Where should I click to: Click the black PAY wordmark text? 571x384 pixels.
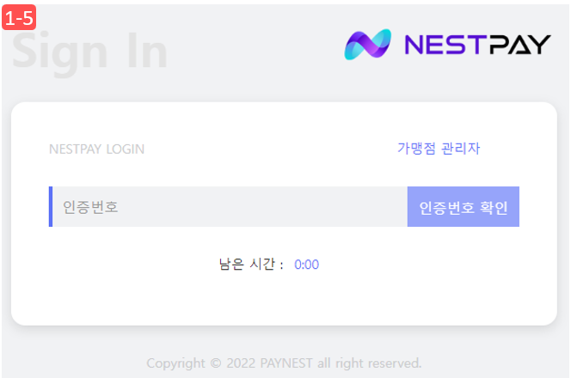pyautogui.click(x=519, y=45)
